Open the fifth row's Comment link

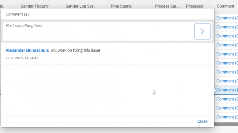pyautogui.click(x=227, y=54)
